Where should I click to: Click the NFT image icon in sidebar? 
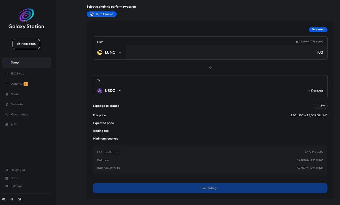(7, 125)
